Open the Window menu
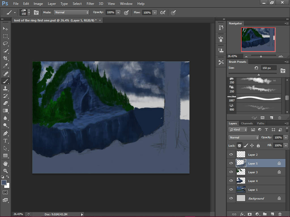290x217 pixels. pyautogui.click(x=126, y=4)
